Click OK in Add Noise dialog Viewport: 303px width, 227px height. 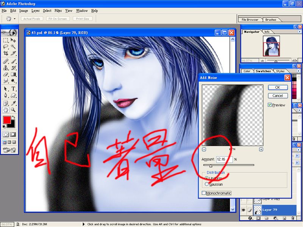(278, 87)
